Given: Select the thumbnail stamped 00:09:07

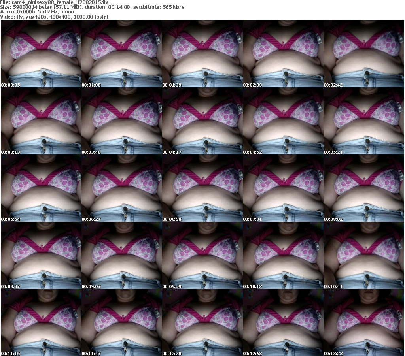Looking at the screenshot, I should click(122, 255).
